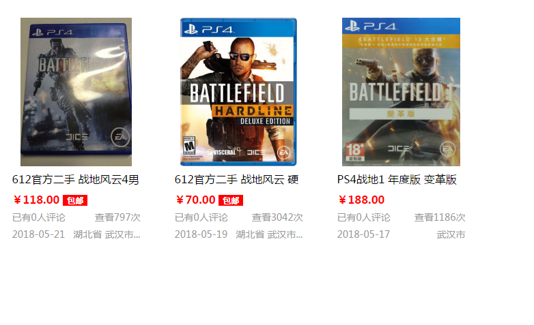534x325 pixels.
Task: Click the ¥70.00 price
Action: click(x=196, y=200)
